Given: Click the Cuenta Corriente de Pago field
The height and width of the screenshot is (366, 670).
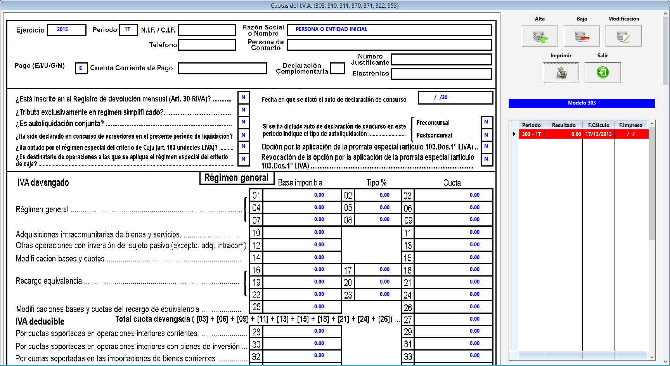Looking at the screenshot, I should (223, 69).
